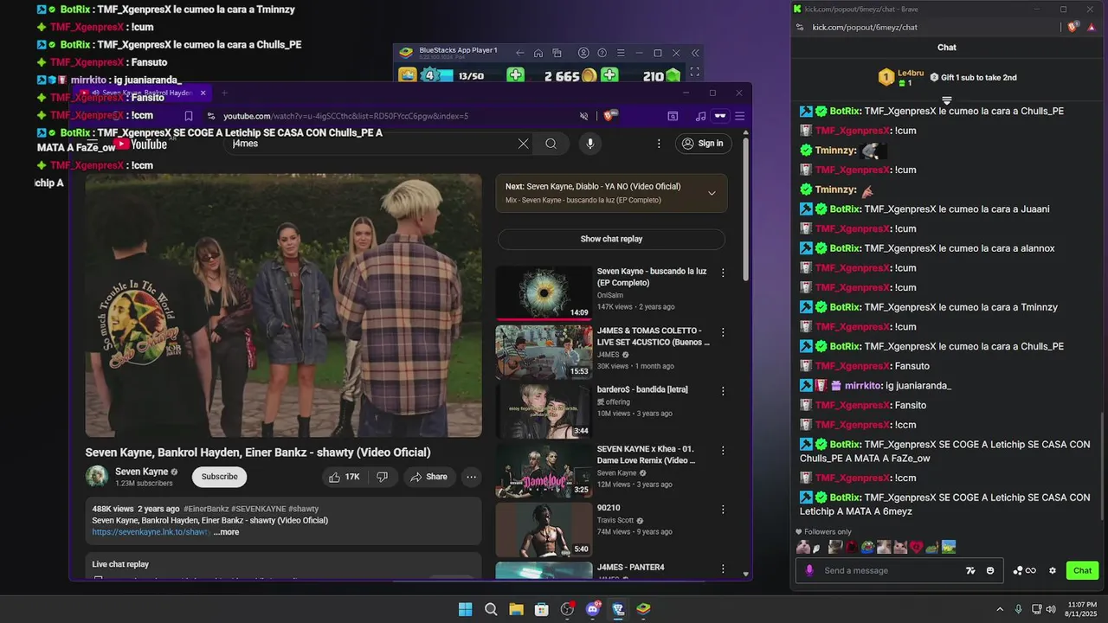Play buscando la luz EP thumbnail
1108x623 pixels.
544,292
